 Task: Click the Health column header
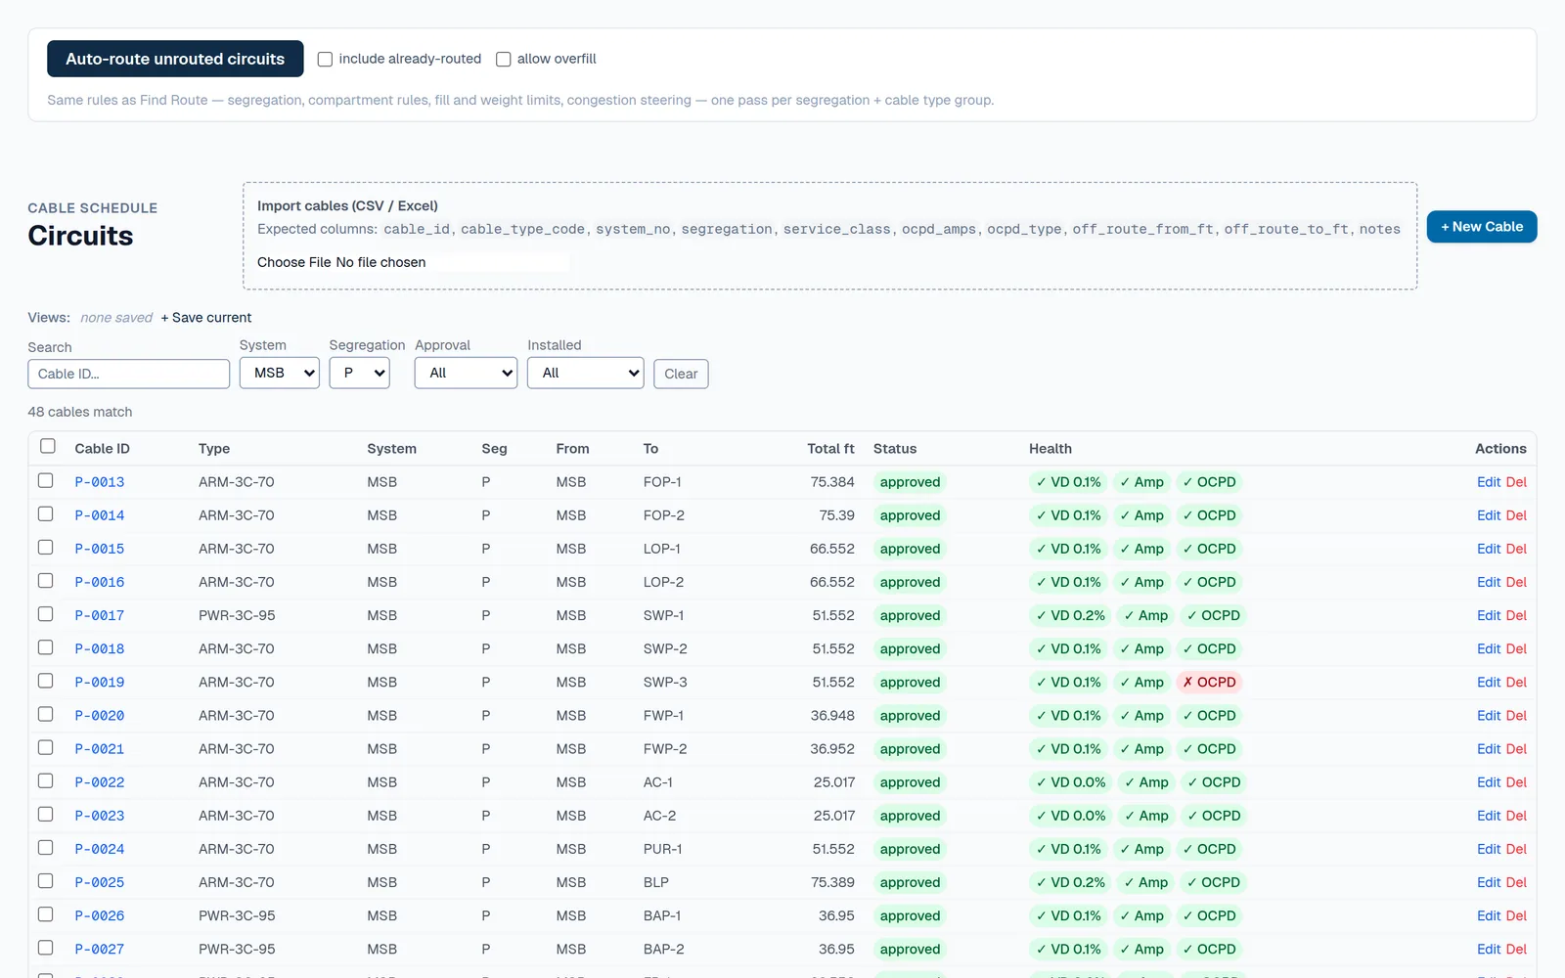(x=1051, y=449)
